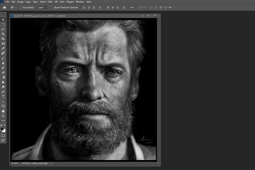This screenshot has height=170, width=255.
Task: Select the Lasso tool
Action: pos(3,29)
